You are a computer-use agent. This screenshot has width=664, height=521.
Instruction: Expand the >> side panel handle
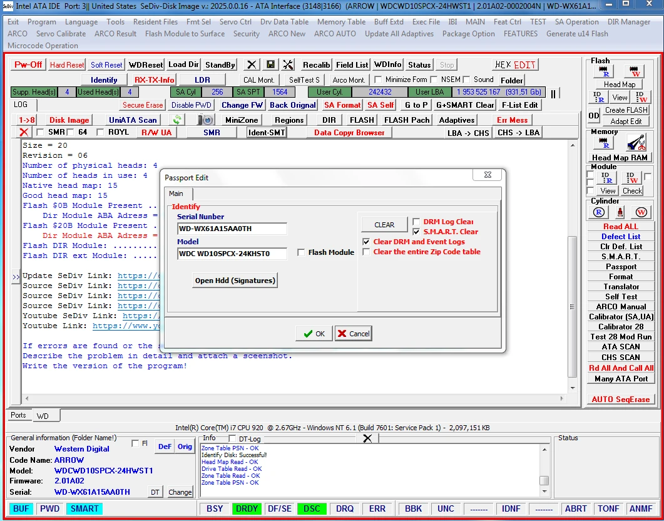16,277
